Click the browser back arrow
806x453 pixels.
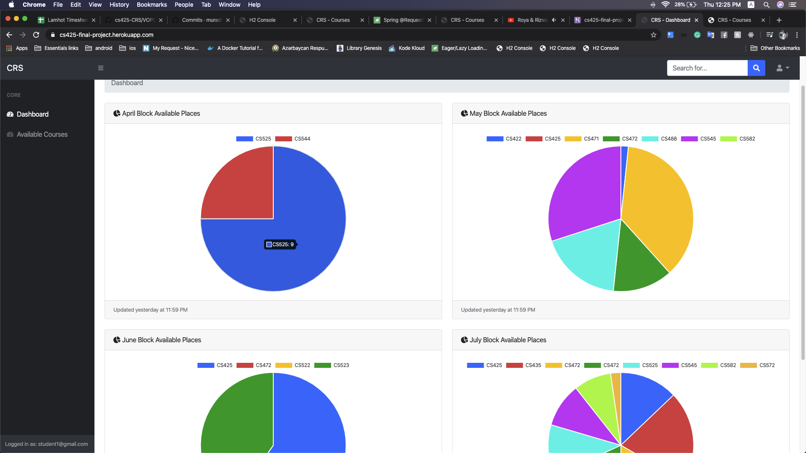pyautogui.click(x=9, y=35)
